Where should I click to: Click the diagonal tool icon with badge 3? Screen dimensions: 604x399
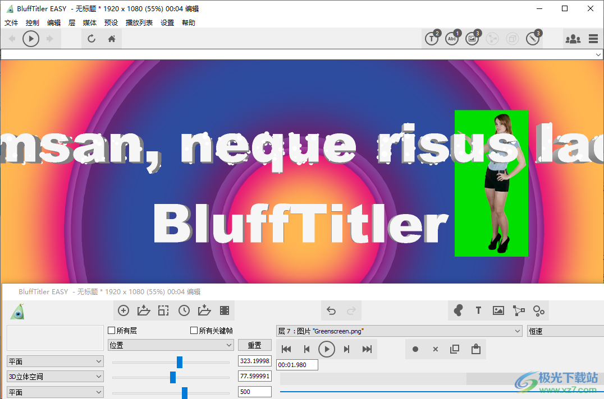(x=533, y=38)
